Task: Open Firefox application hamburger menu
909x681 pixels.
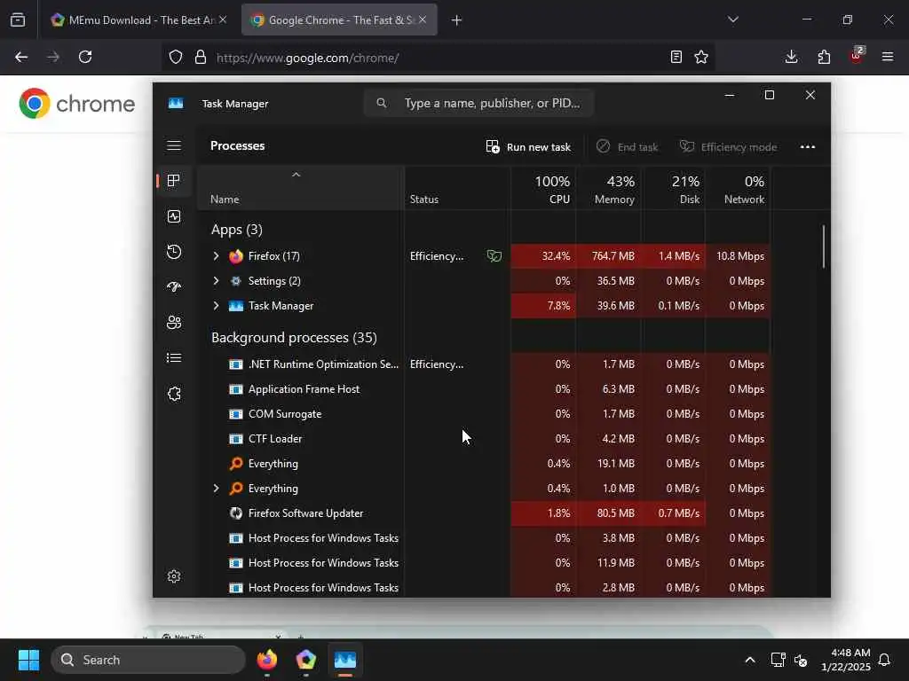Action: pos(888,57)
